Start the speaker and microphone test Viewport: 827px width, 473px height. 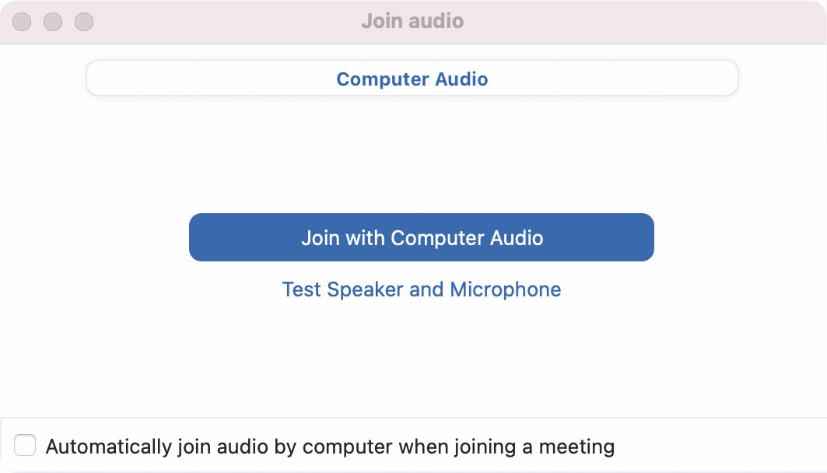(422, 289)
